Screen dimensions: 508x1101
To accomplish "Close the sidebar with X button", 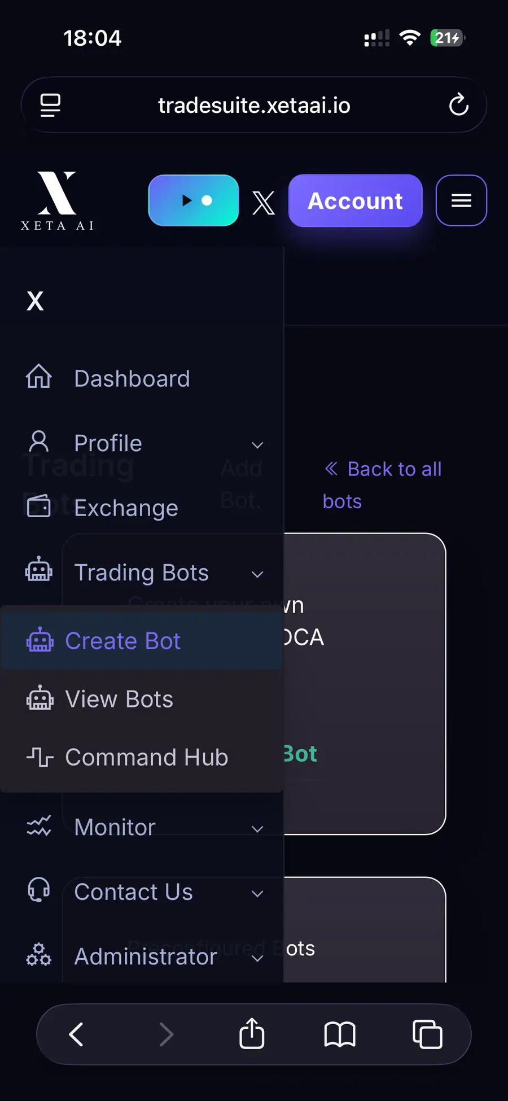I will coord(35,301).
